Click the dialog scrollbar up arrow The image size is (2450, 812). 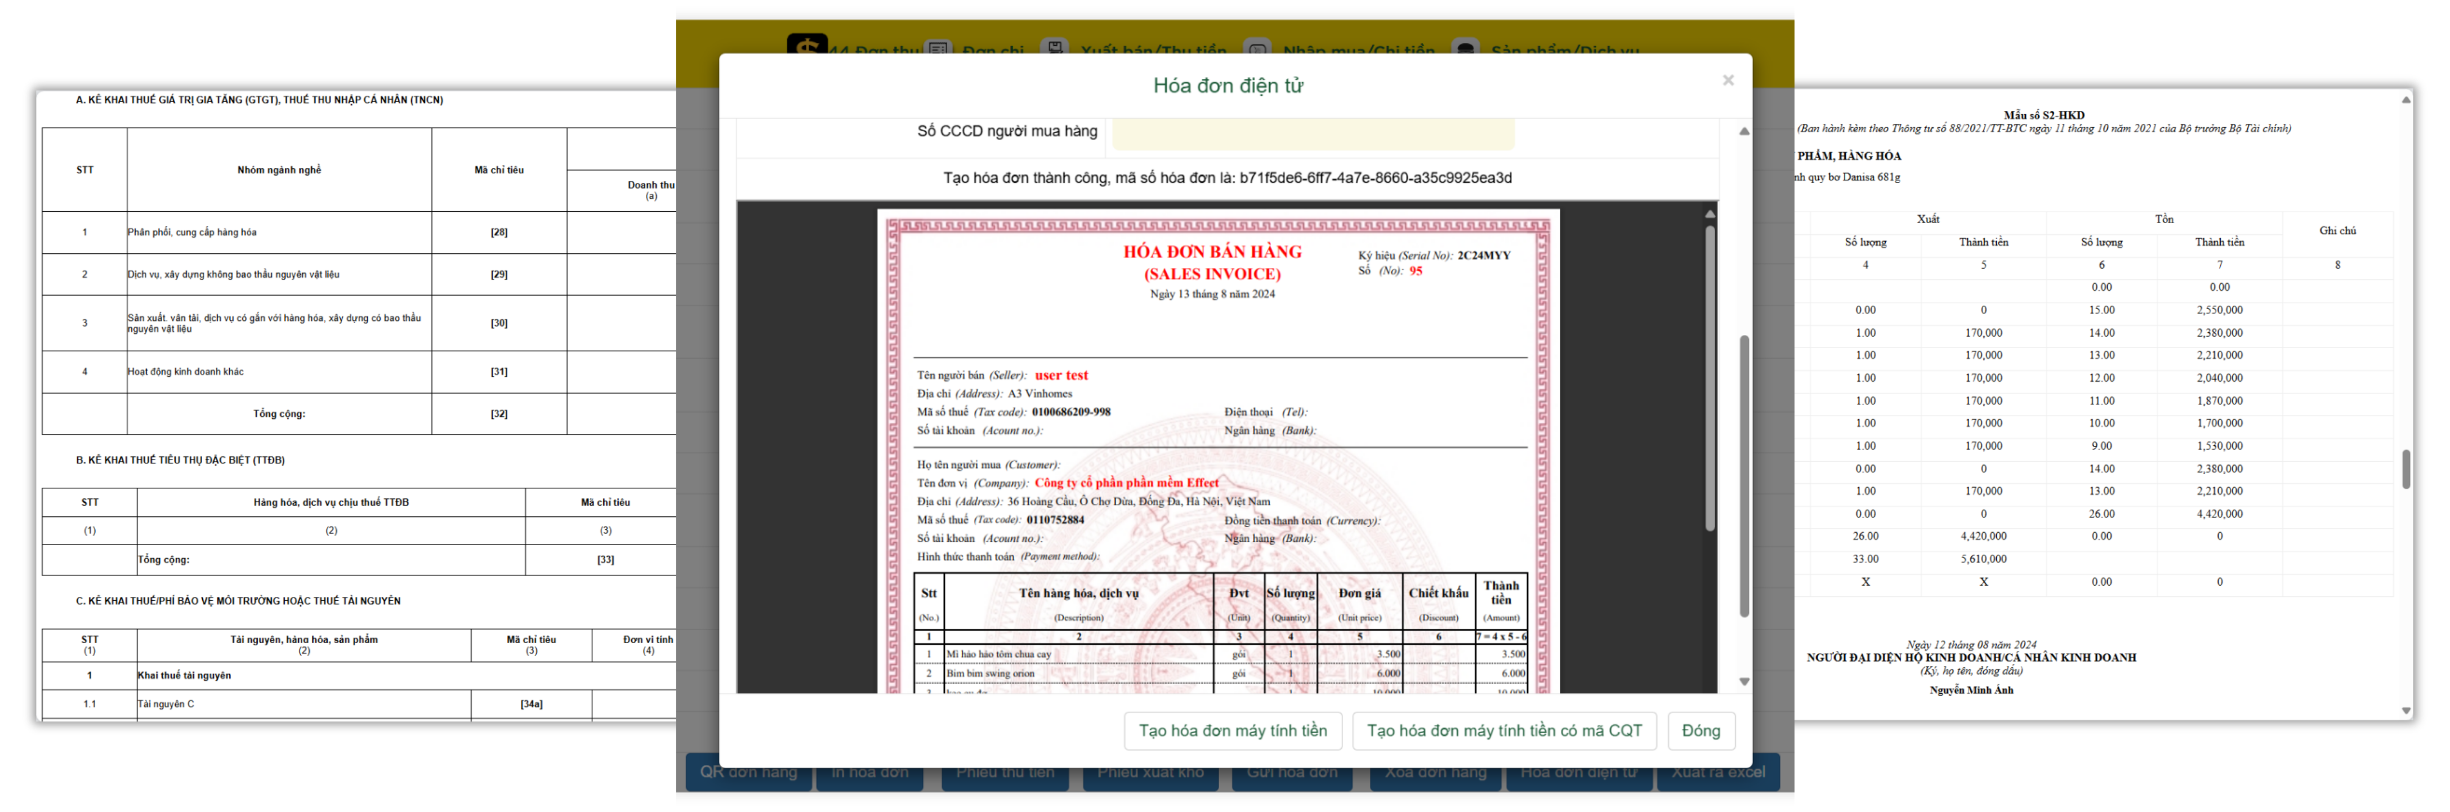tap(1743, 131)
